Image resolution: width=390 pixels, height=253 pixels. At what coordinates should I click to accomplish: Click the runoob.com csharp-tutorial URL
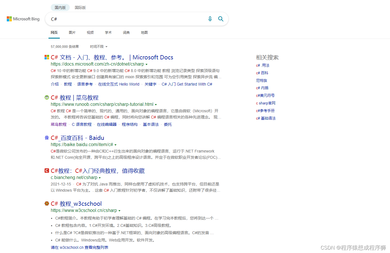[102, 104]
